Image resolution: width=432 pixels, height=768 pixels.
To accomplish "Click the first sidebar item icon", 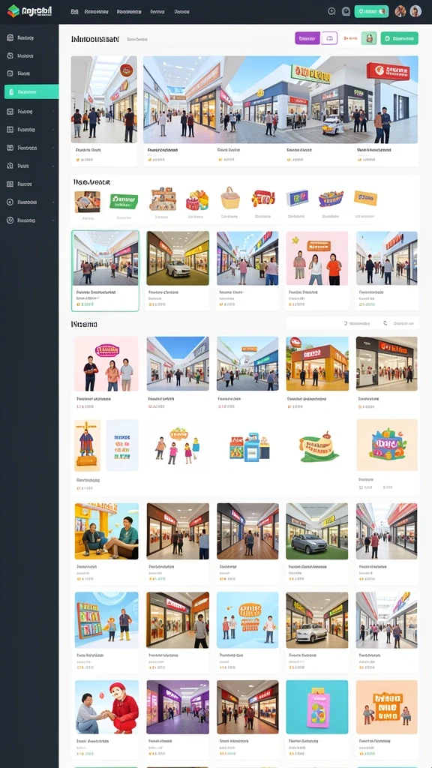I will pyautogui.click(x=10, y=37).
